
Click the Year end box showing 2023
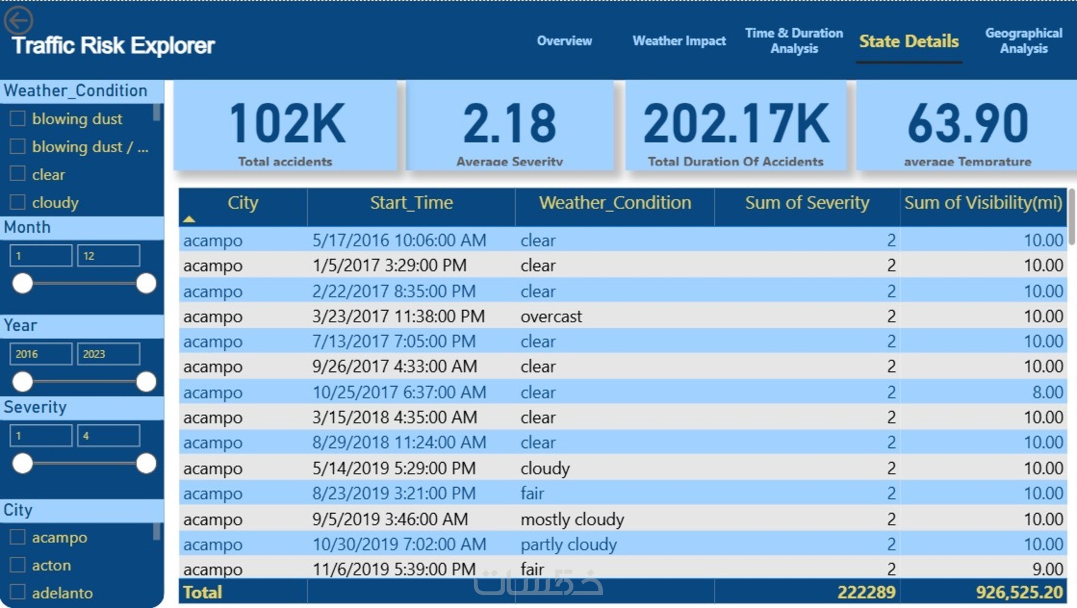coord(108,354)
